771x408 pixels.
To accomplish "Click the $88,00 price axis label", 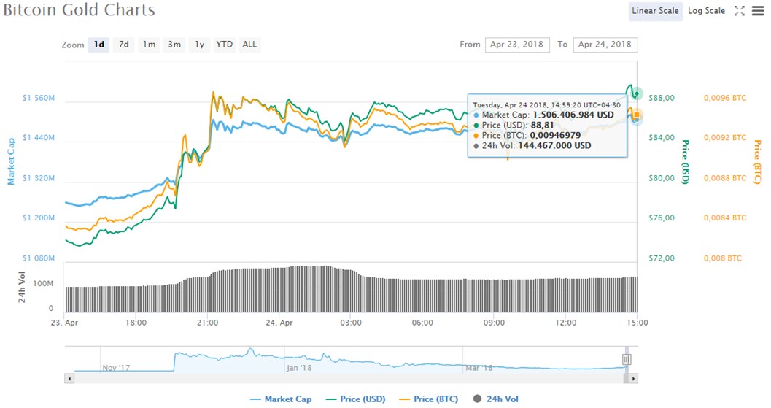I will coord(662,98).
